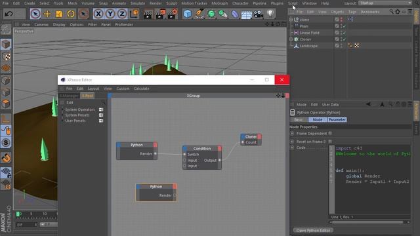Toggle the Y axis lock

coord(110,14)
